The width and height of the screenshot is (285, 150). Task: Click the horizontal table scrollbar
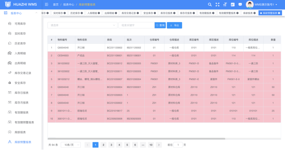click(x=137, y=139)
